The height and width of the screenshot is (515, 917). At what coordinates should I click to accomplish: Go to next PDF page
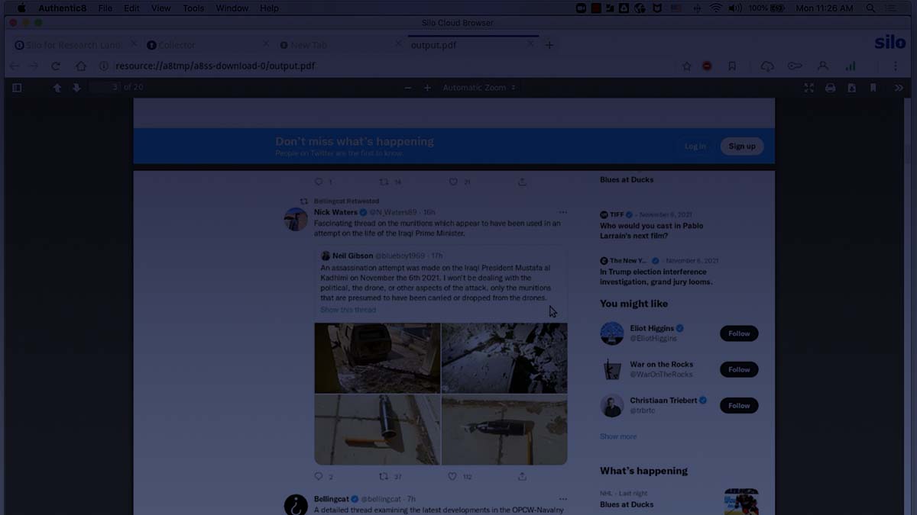76,88
